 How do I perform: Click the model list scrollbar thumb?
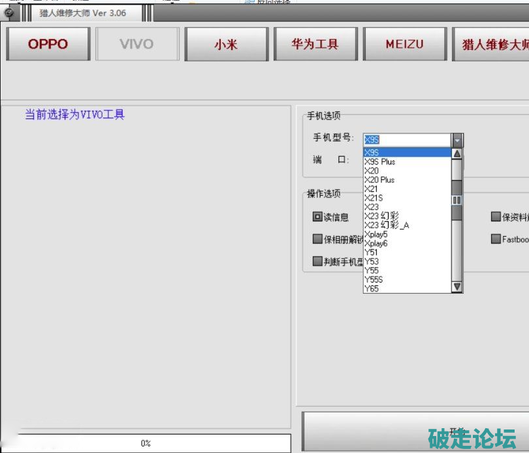coord(457,200)
